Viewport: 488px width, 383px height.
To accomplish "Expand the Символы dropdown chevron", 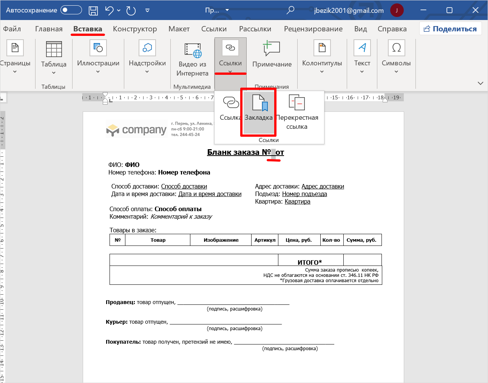I will click(397, 72).
